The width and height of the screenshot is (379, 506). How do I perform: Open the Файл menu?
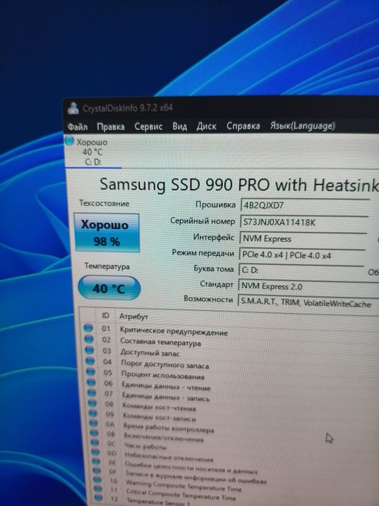pos(78,126)
